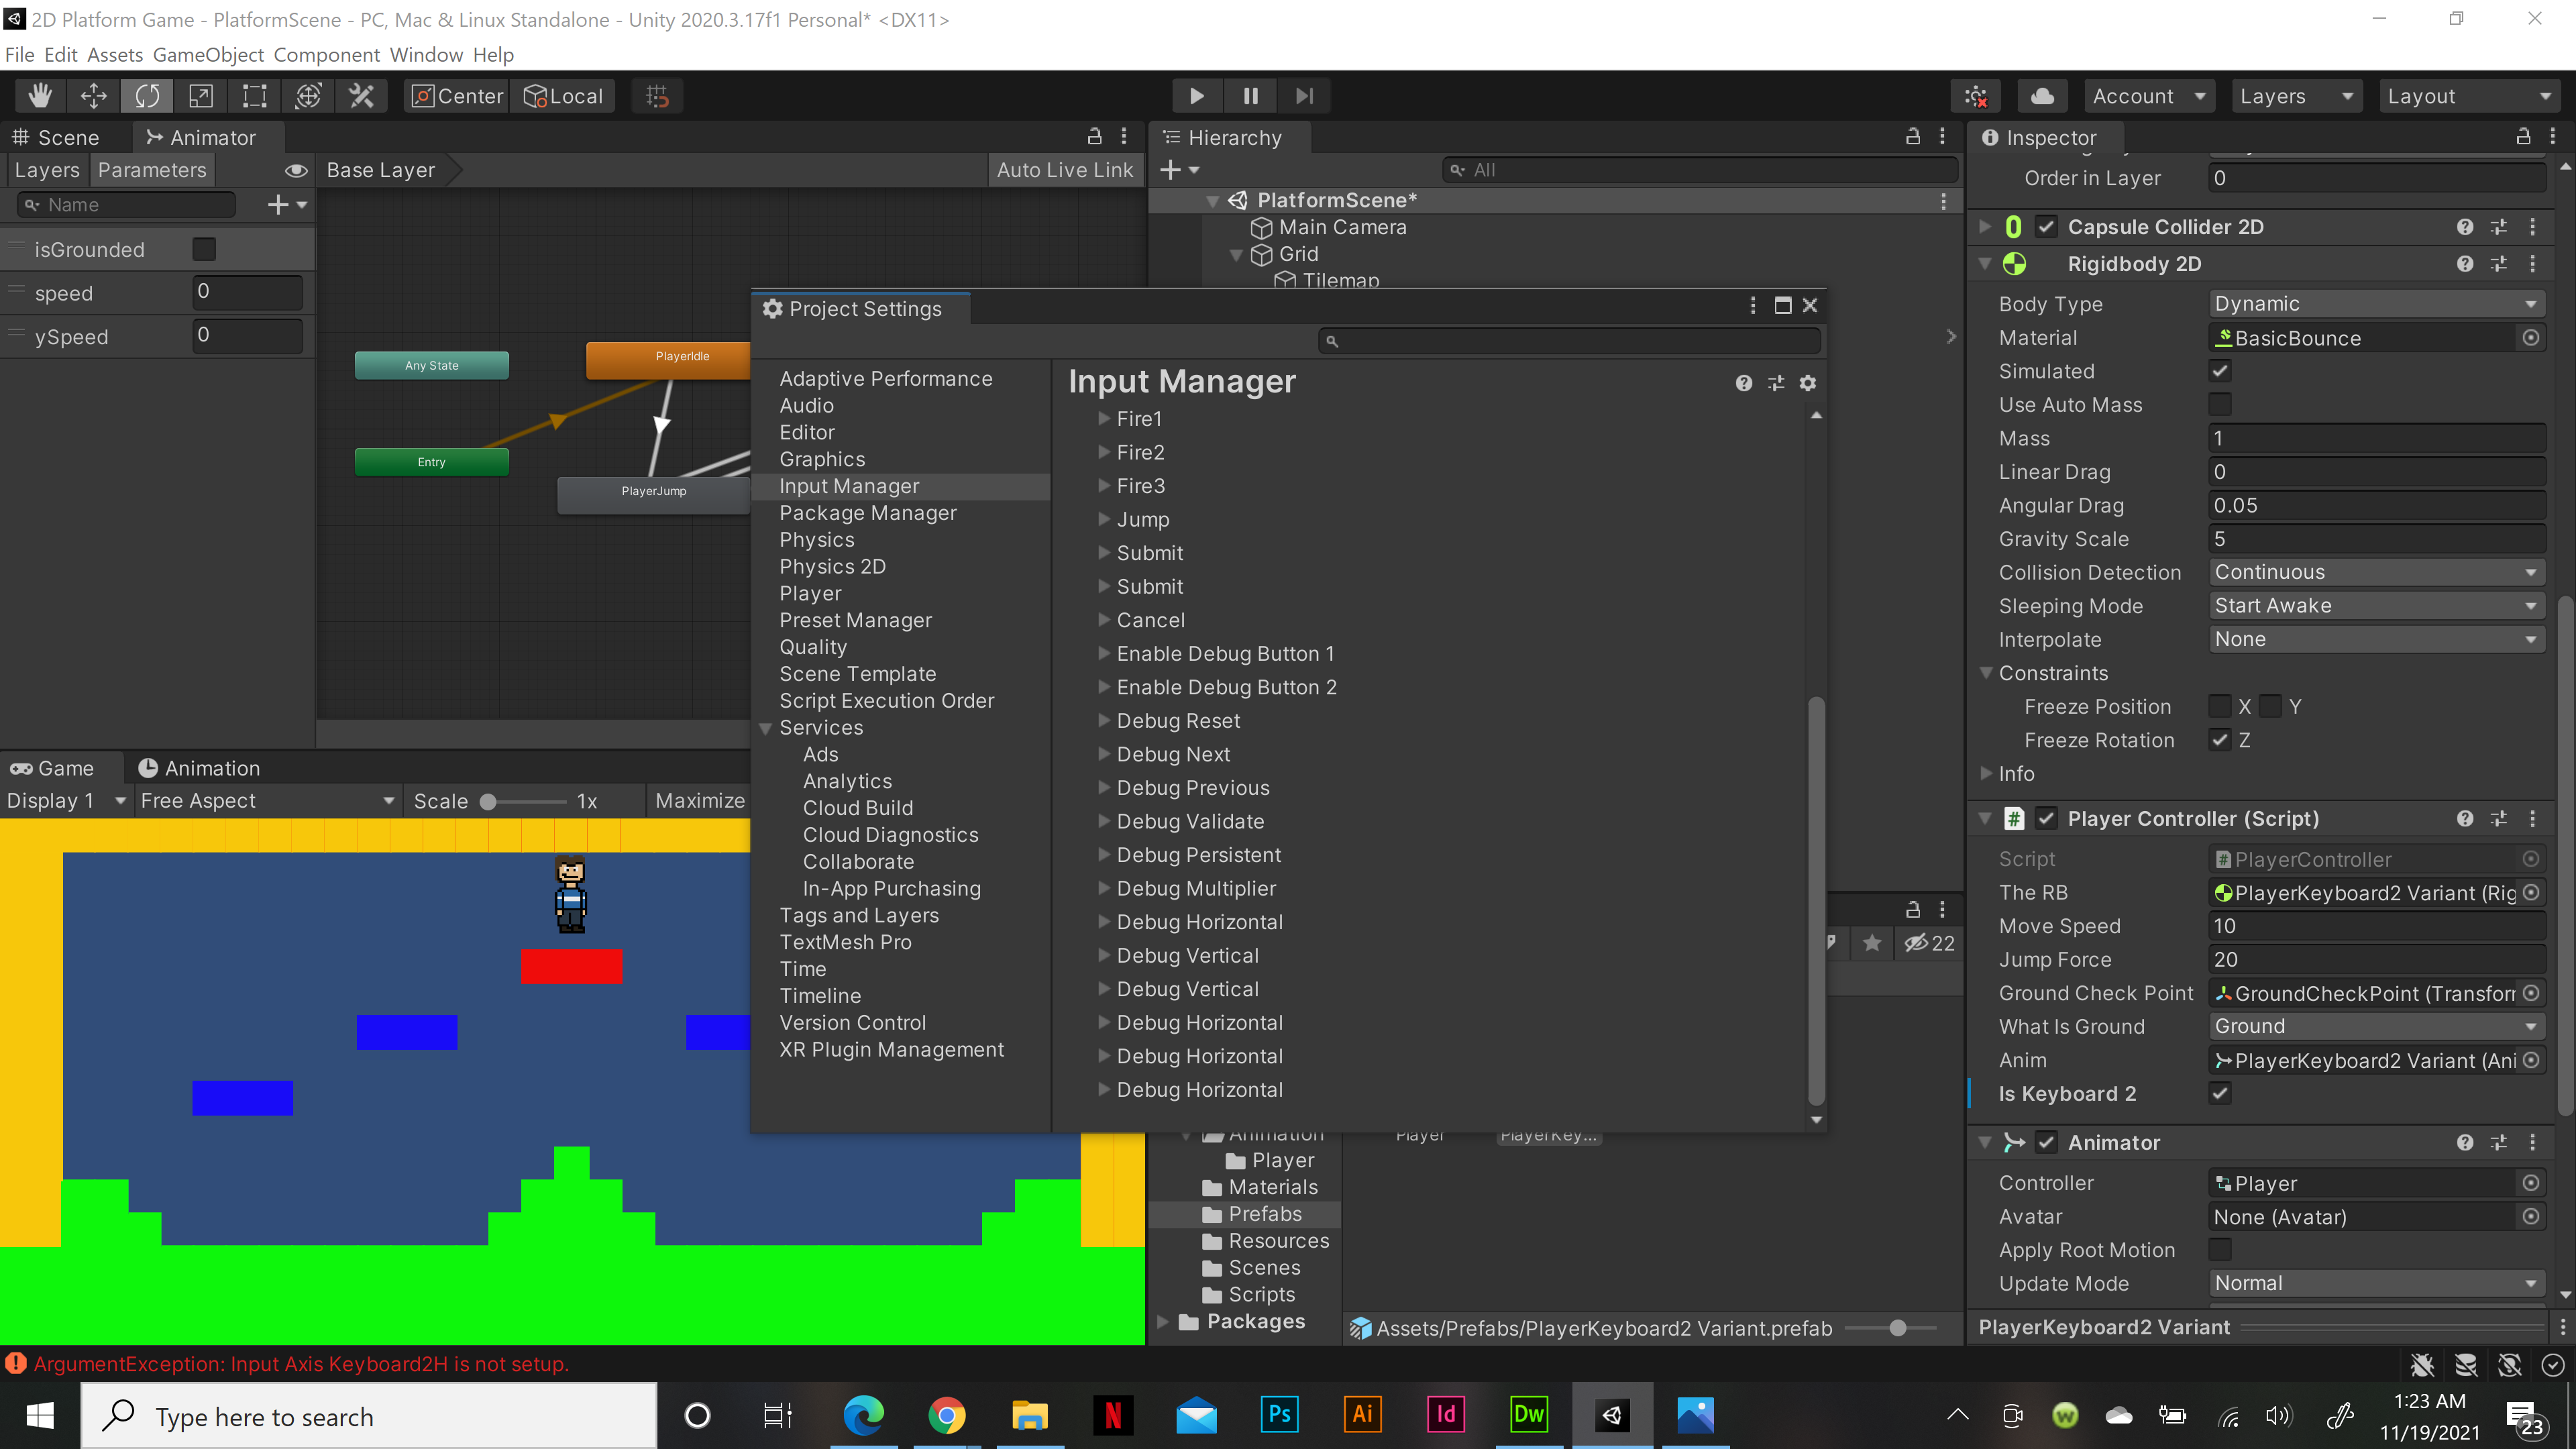2576x1449 pixels.
Task: Click the Play button
Action: 1196,96
